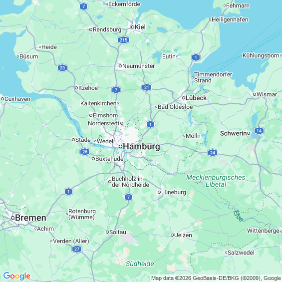Select the Cuxhaven town marker
This screenshot has width=282, height=282.
(2, 99)
